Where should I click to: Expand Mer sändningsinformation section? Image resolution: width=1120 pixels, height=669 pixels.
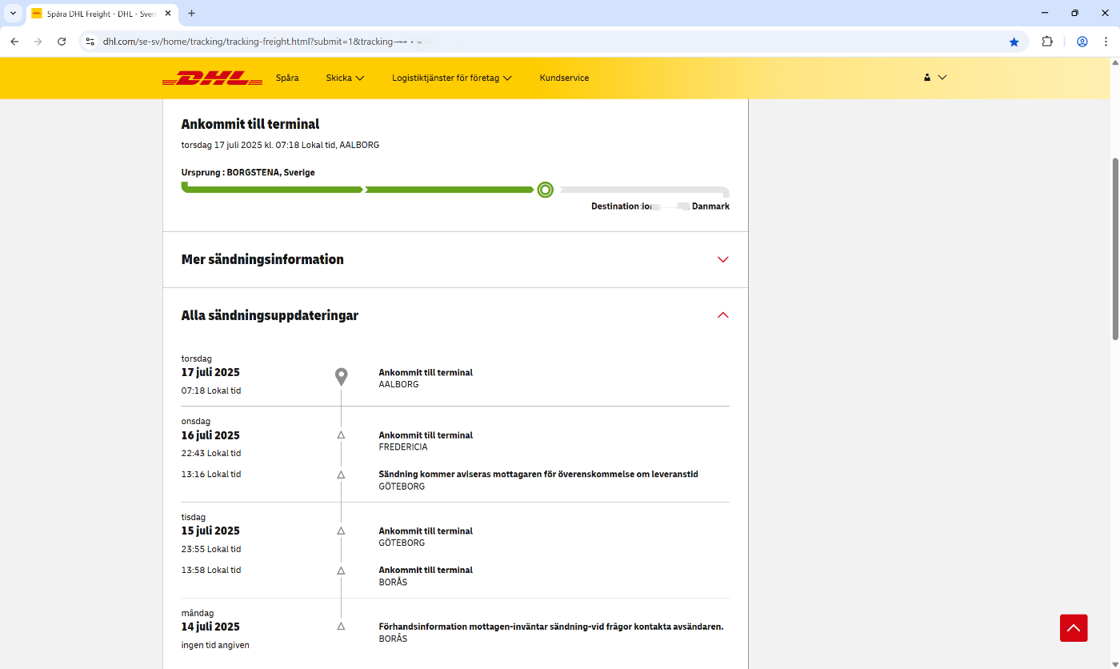455,259
